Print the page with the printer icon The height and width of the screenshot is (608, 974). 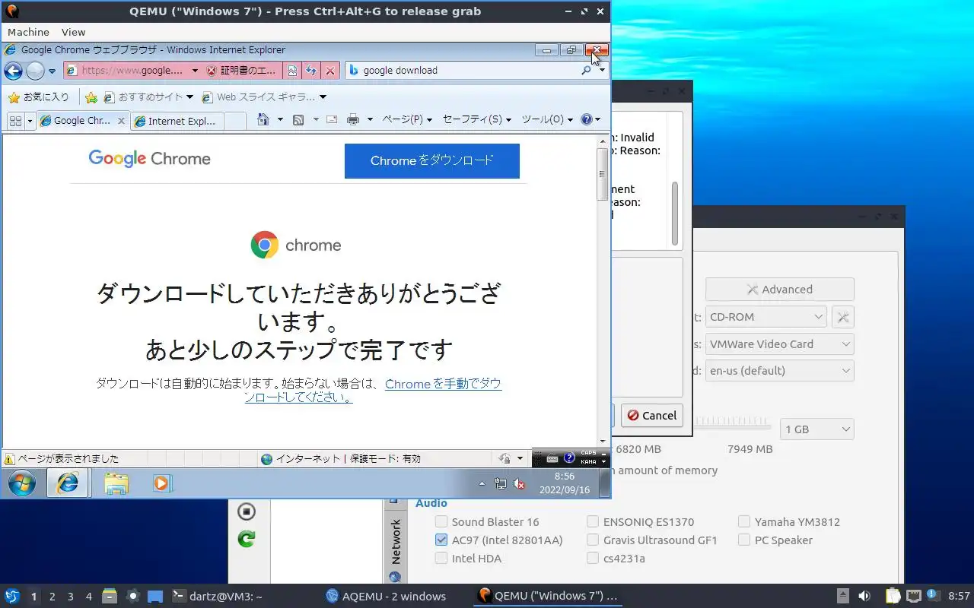353,119
